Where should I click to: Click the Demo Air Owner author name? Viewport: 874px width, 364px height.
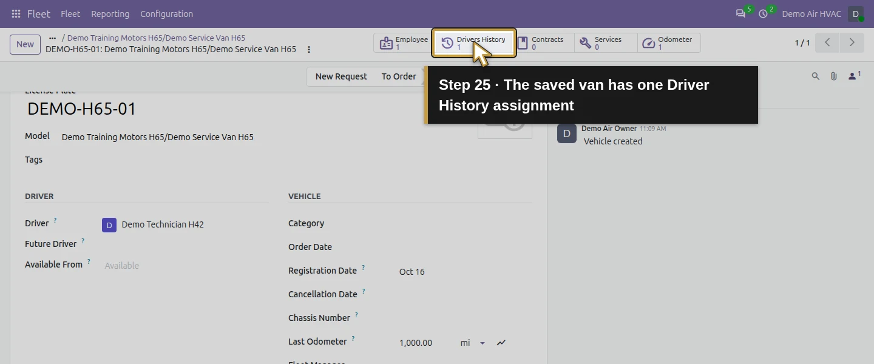point(609,129)
